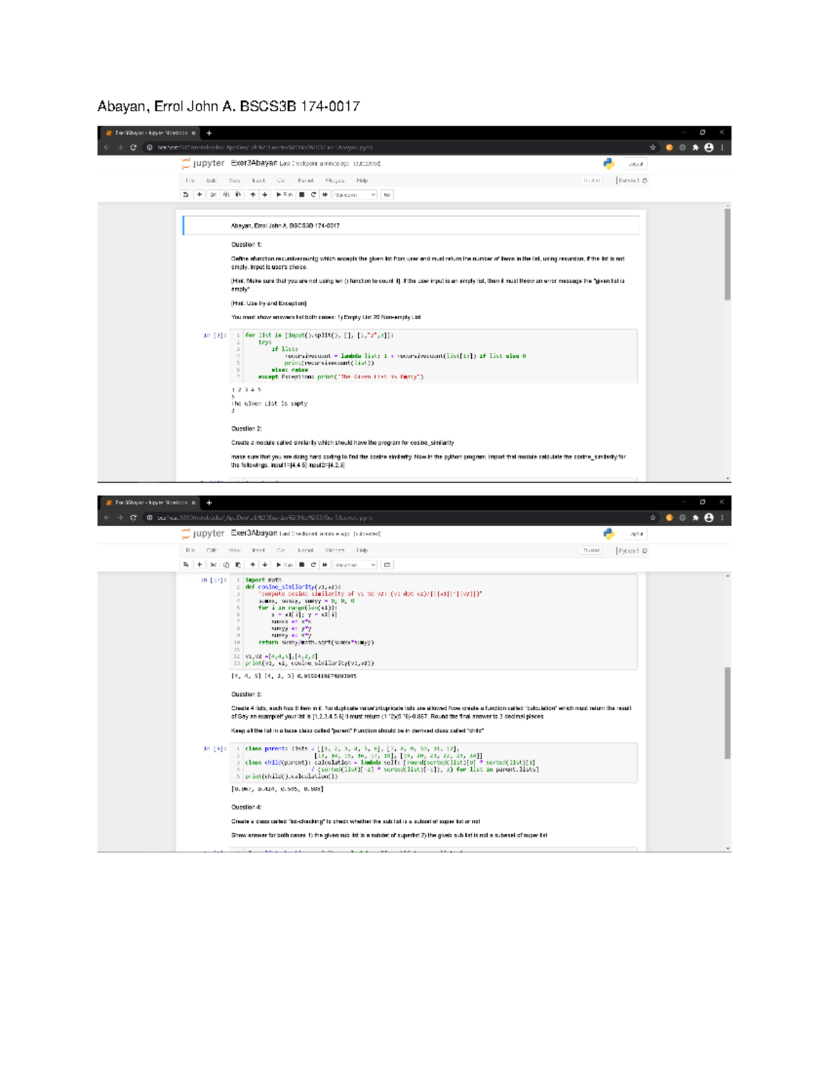Click the vertical scrollbar of the lower notebook

coord(727,712)
